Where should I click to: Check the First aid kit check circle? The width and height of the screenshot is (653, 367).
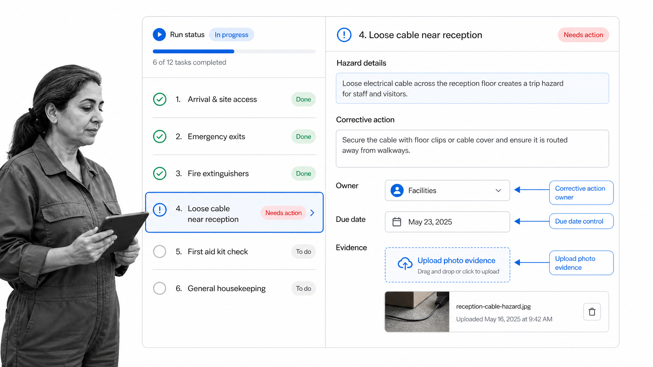point(160,252)
